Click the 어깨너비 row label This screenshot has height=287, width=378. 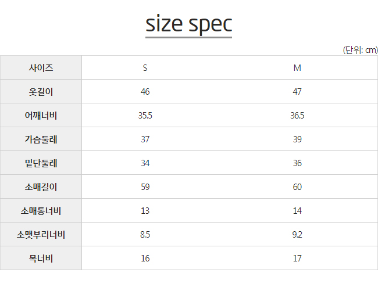pos(41,116)
